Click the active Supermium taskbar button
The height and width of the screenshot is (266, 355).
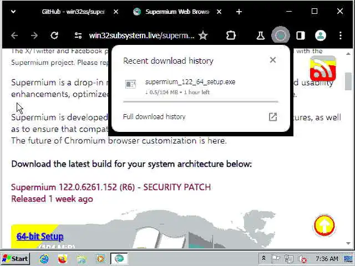[x=119, y=259]
